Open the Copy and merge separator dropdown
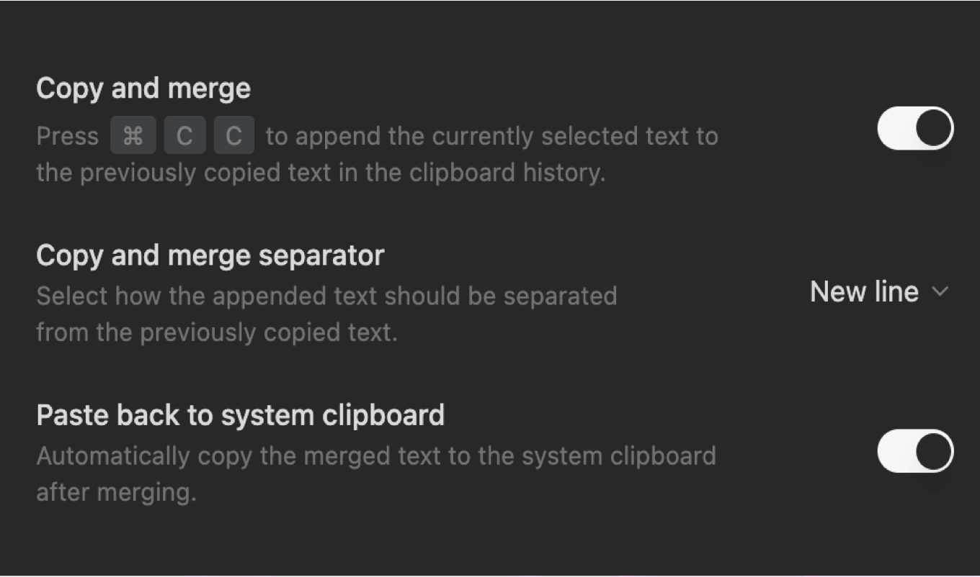Image resolution: width=980 pixels, height=577 pixels. (x=879, y=292)
